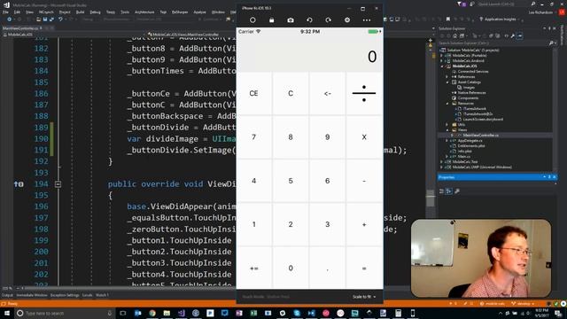Viewport: 567px width, 319px height.
Task: Open the Debug menu
Action: (x=95, y=12)
